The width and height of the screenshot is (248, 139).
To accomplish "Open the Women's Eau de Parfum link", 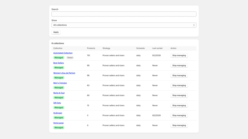I will click(64, 73).
